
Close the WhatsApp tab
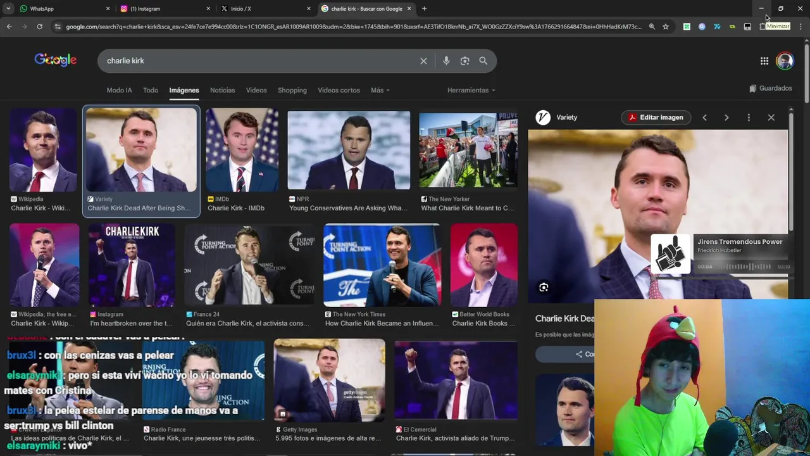pos(108,9)
